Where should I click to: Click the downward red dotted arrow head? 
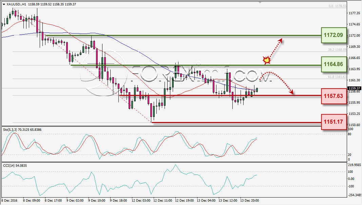291,92
